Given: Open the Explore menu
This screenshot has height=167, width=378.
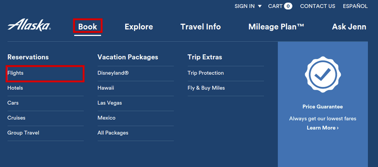Looking at the screenshot, I should (x=139, y=27).
